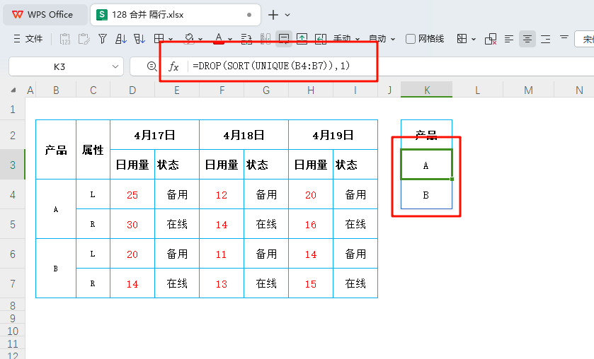Screen dimensions: 594x359
Task: Select the cell containing 13
Action: tap(222, 283)
